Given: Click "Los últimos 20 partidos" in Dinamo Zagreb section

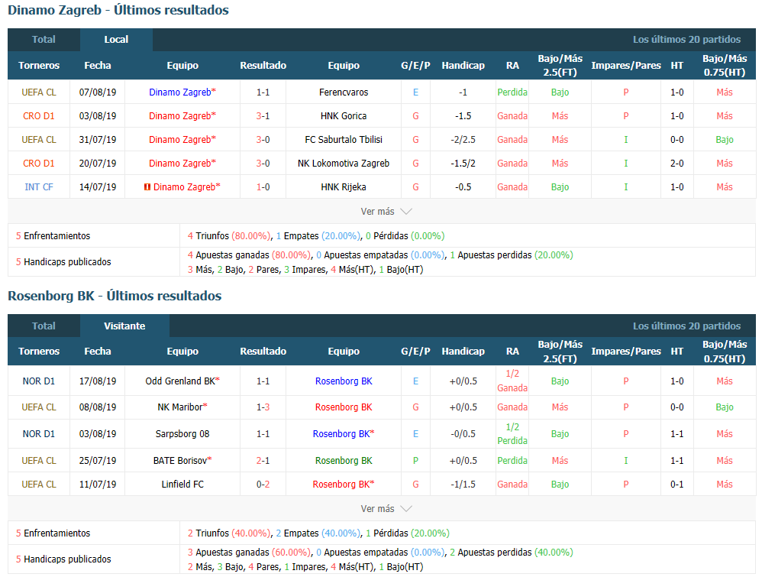Looking at the screenshot, I should click(x=686, y=40).
